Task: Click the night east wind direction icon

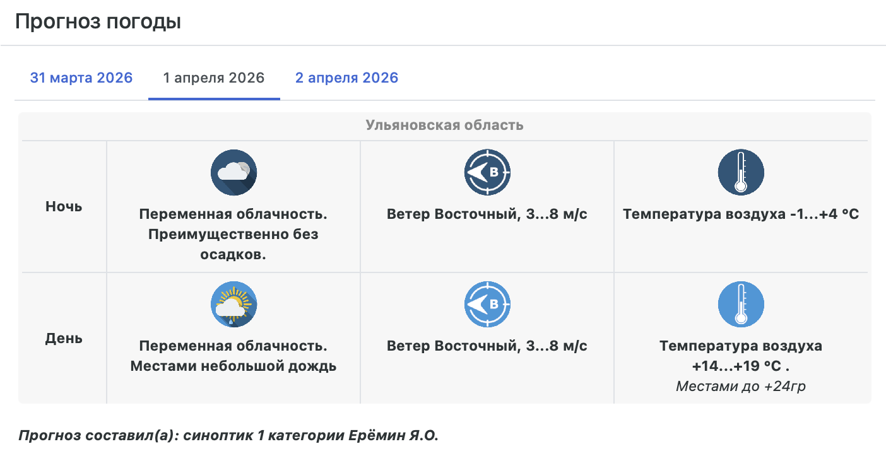Action: (487, 172)
